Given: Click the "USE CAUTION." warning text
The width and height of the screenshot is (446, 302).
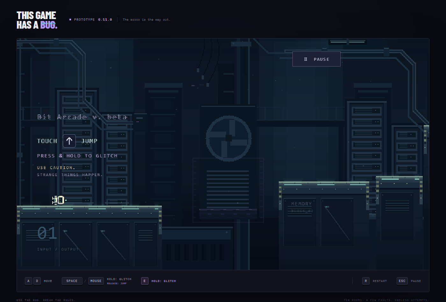Looking at the screenshot, I should (x=56, y=168).
